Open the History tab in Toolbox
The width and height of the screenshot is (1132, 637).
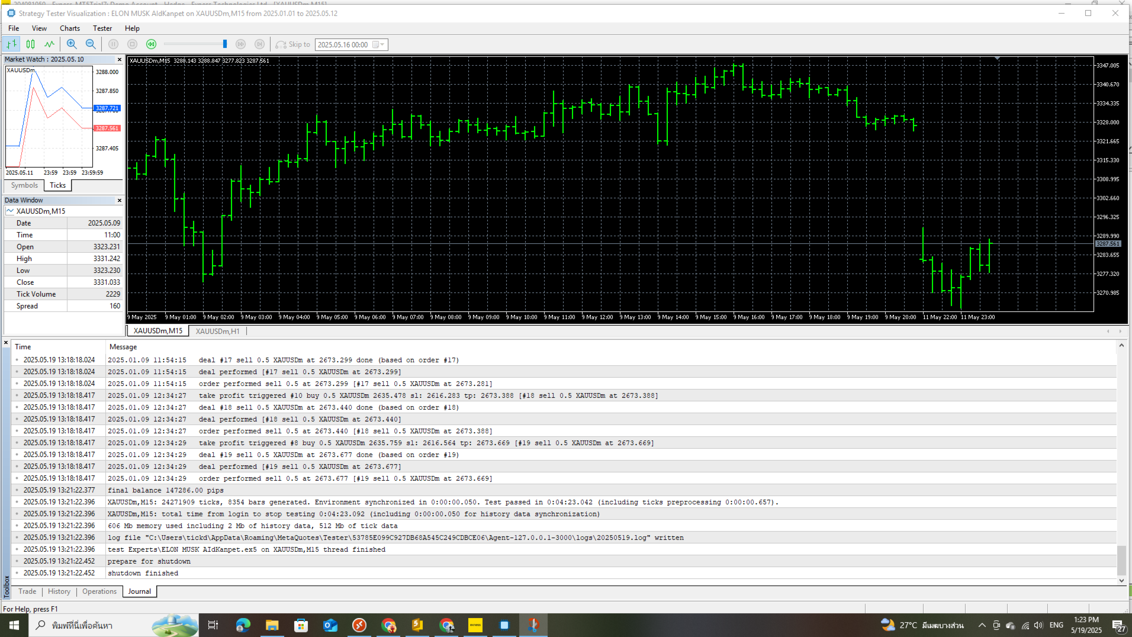tap(59, 591)
